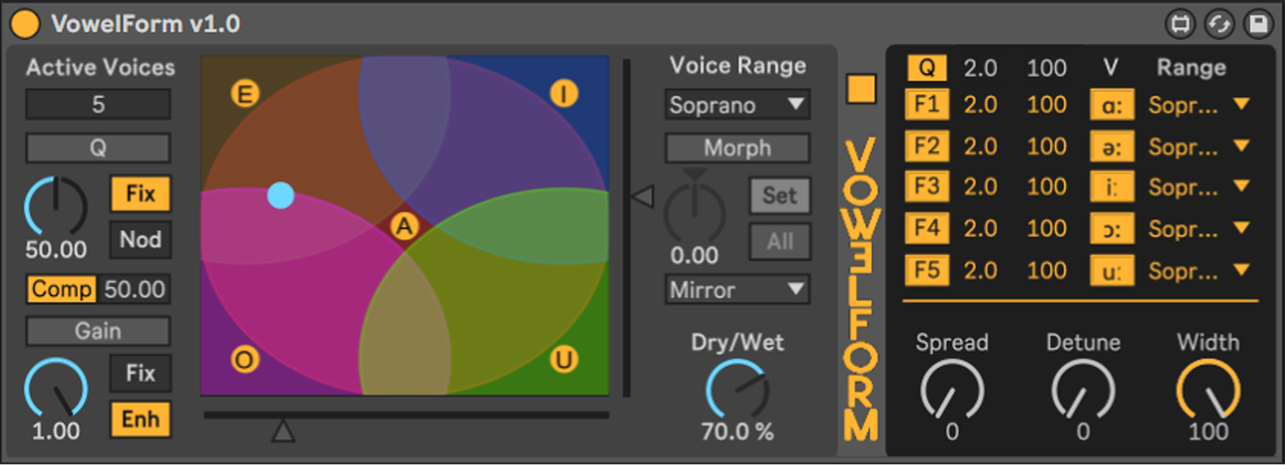Open the Soprano voice range dropdown
Viewport: 1285px width, 465px height.
737,105
